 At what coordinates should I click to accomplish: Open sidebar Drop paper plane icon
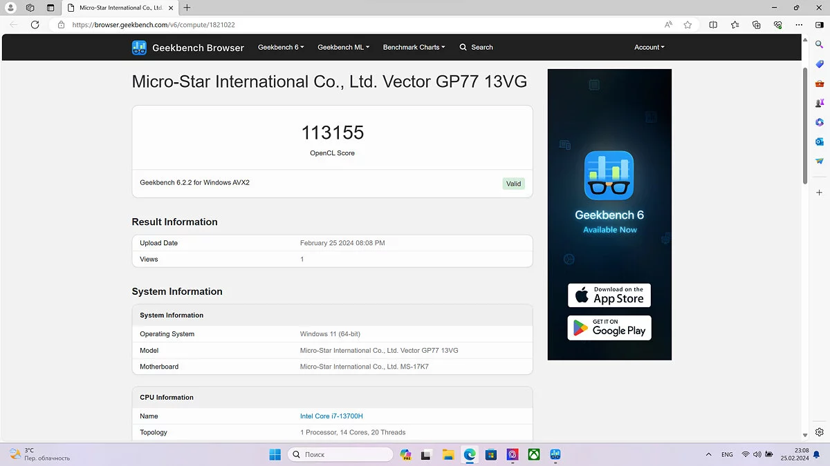(x=820, y=161)
